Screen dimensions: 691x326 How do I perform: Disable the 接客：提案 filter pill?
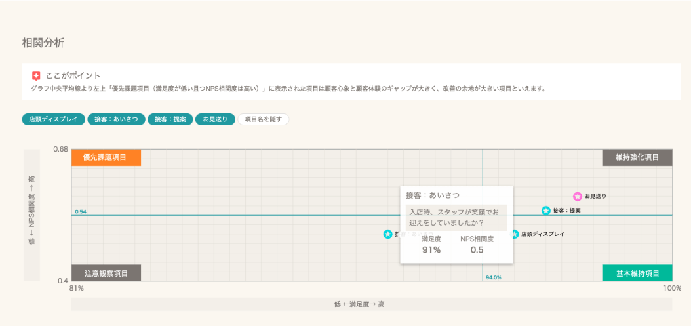(170, 119)
